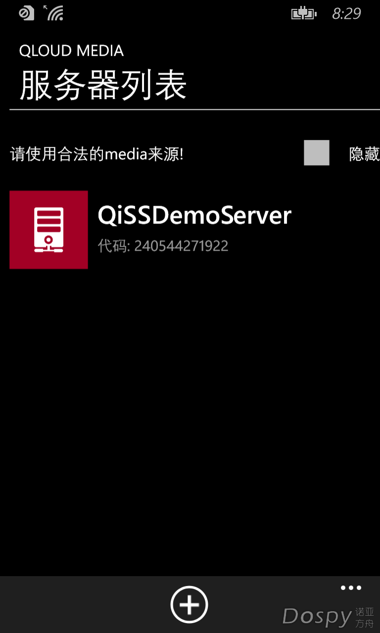Image resolution: width=380 pixels, height=633 pixels.
Task: Select the QiSSDemoServer entry name
Action: (194, 216)
